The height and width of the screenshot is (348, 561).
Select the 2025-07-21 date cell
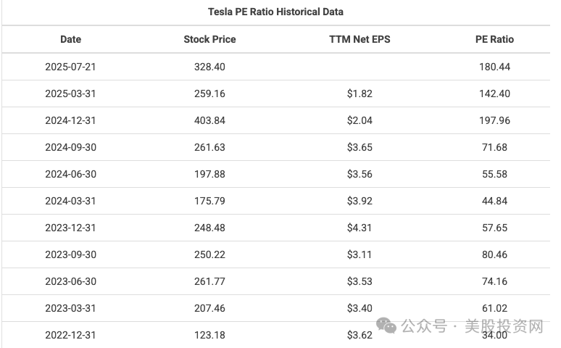coord(70,67)
